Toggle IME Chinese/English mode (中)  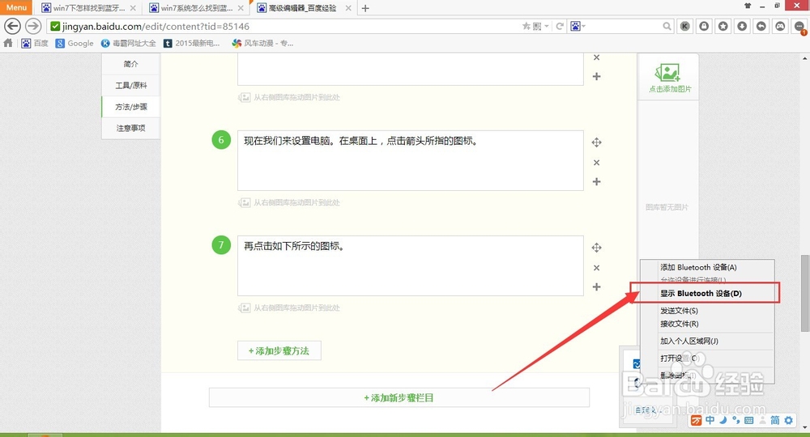(710, 421)
